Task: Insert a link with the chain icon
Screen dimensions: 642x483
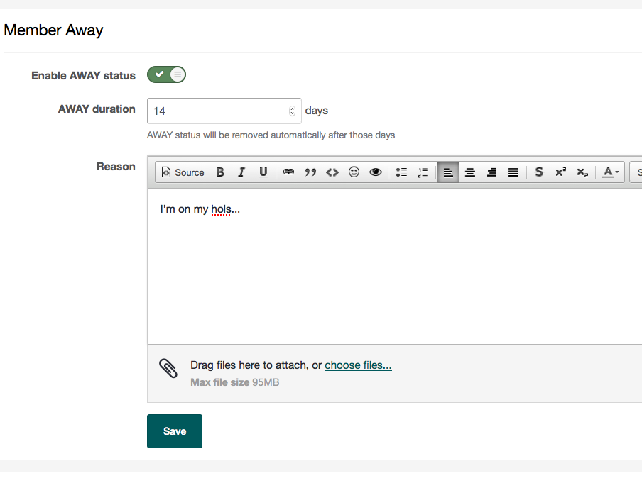Action: point(288,172)
